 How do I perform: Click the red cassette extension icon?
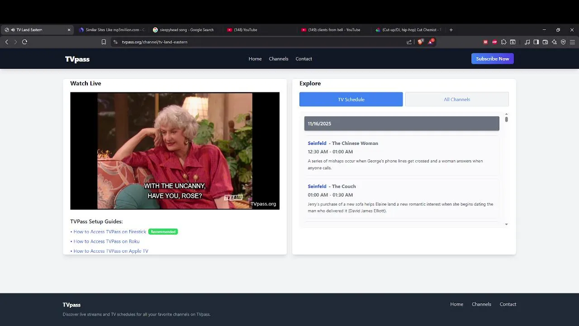click(485, 42)
